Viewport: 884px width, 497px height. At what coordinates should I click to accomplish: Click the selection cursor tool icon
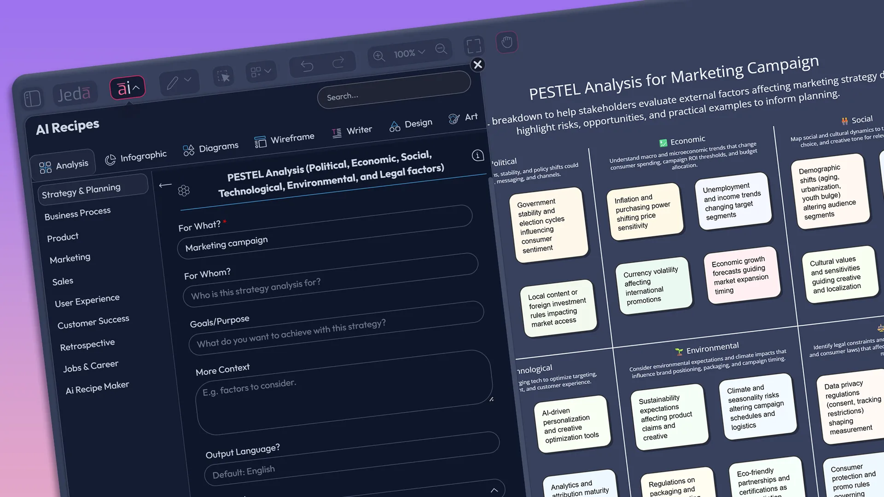[223, 76]
